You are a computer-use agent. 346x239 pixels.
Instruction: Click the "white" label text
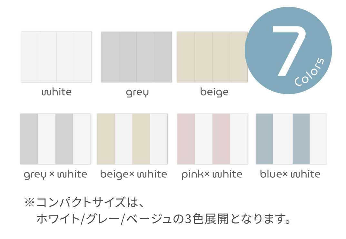click(56, 92)
